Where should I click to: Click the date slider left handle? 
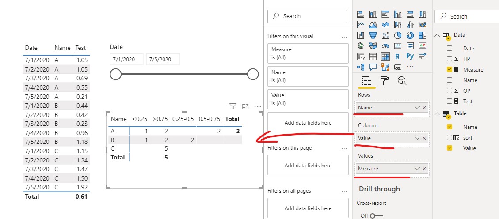[x=115, y=74]
